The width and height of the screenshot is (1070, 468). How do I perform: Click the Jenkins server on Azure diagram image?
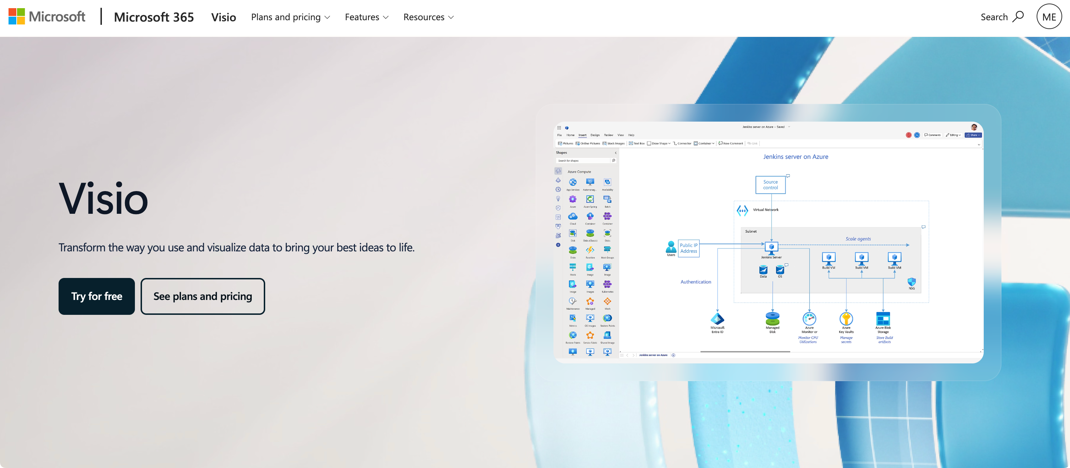[x=769, y=242]
